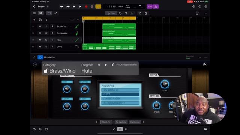Switch to the Amp Designer plug-in tab
240x135 pixels.
point(135,122)
